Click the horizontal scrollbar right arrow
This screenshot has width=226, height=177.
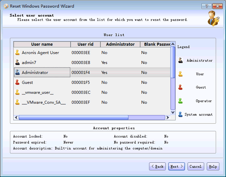(168, 117)
